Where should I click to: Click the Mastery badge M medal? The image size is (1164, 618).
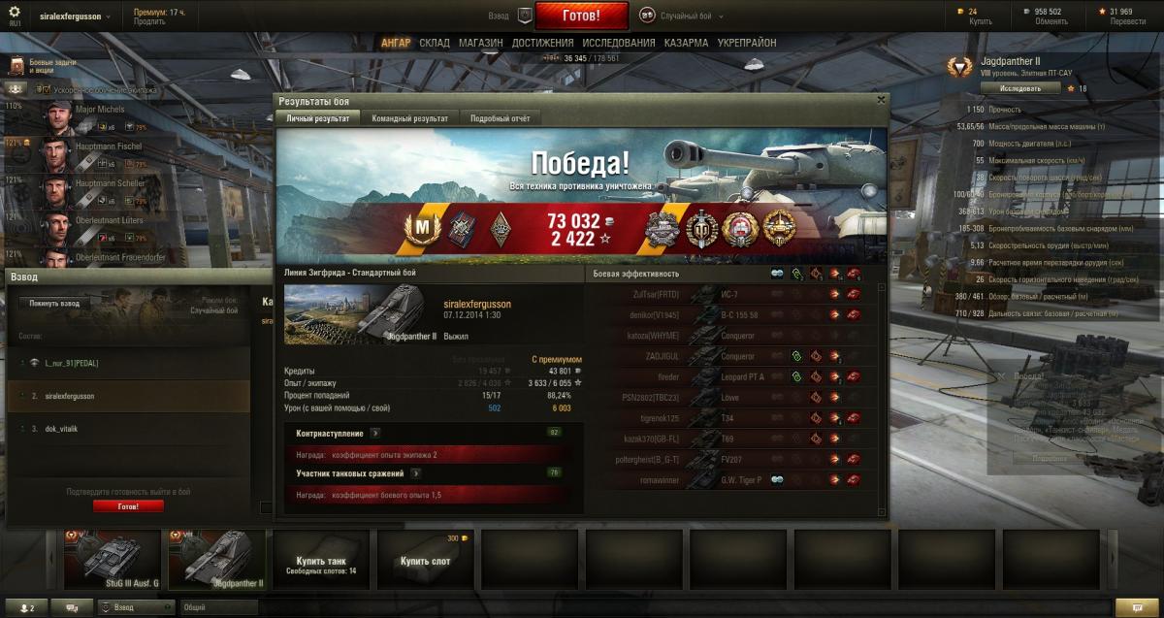(423, 229)
